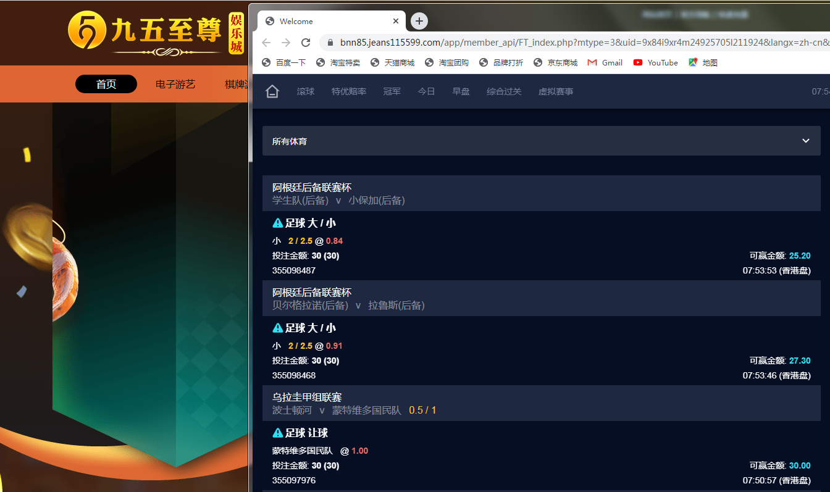Expand the 所有体育 dropdown
830x492 pixels.
(542, 141)
